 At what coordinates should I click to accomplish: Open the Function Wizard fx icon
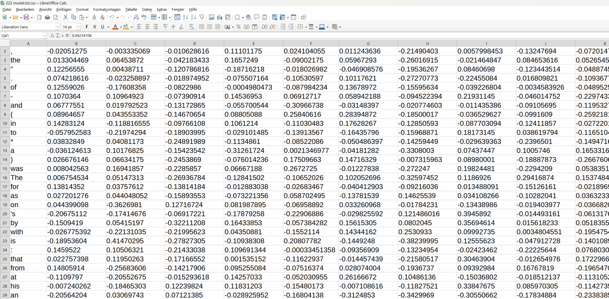[52, 35]
